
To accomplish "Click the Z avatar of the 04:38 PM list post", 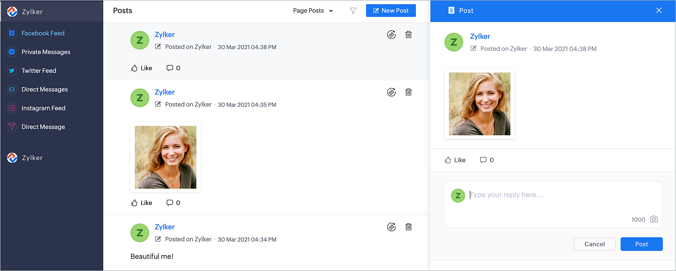I will pyautogui.click(x=140, y=40).
